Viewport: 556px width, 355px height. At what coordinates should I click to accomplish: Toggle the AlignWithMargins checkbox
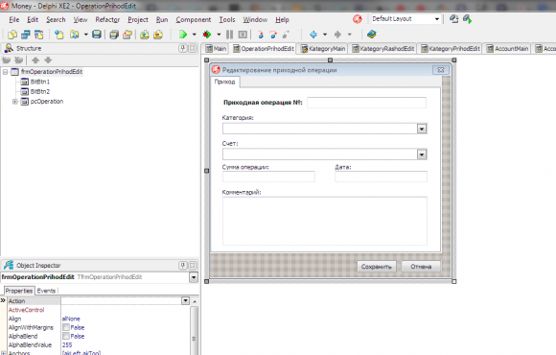(66, 327)
